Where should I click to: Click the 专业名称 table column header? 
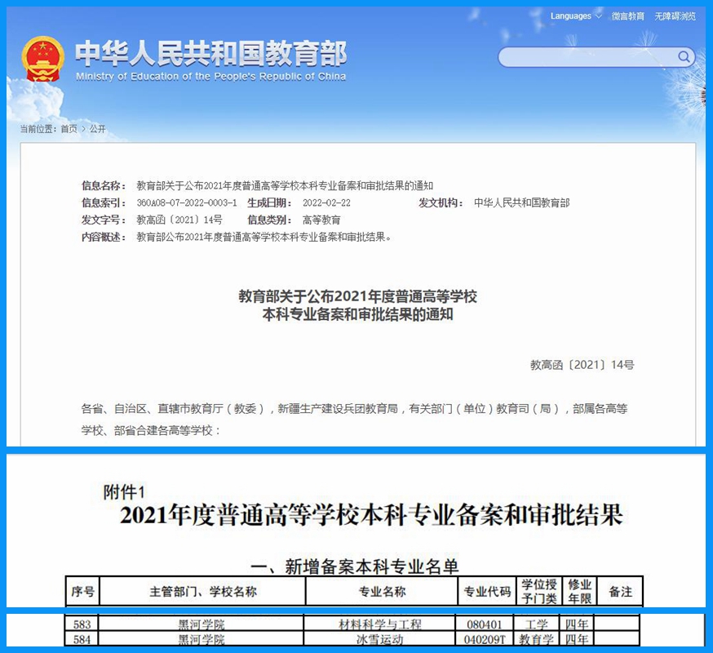pyautogui.click(x=382, y=591)
